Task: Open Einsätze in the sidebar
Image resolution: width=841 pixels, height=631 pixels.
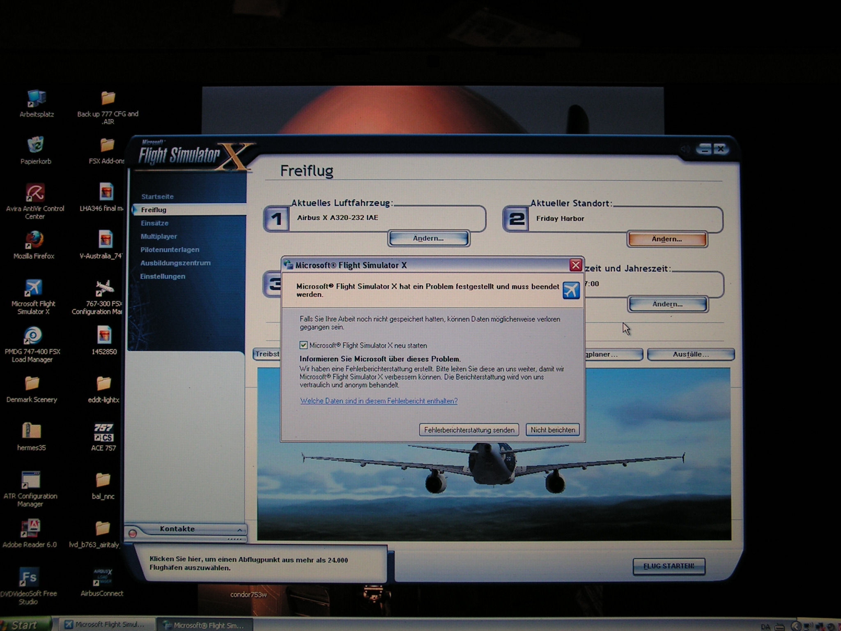Action: click(x=154, y=223)
